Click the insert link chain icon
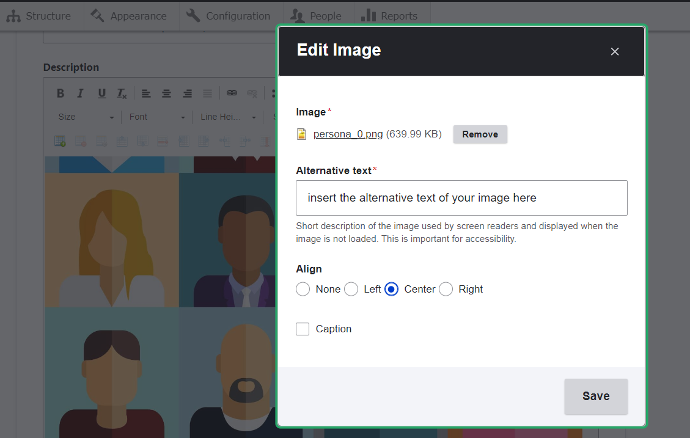 tap(232, 93)
